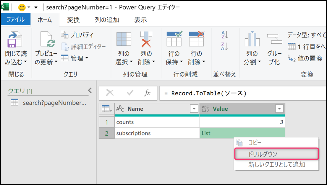Click the Split Column (列の分割) icon

coord(252,39)
